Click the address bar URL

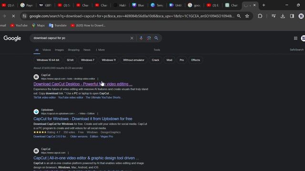coord(132,16)
